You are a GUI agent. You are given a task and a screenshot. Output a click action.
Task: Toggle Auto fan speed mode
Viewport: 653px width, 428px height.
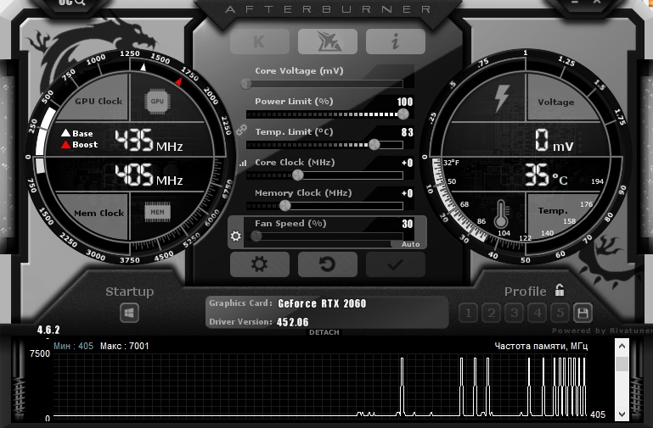[x=410, y=244]
